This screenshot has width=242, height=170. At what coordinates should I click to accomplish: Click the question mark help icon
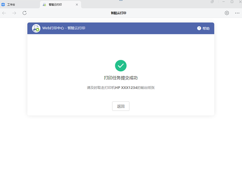199,28
